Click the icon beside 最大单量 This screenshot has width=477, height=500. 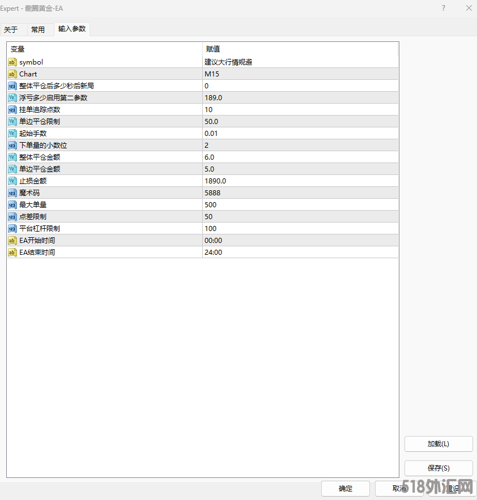pyautogui.click(x=12, y=205)
